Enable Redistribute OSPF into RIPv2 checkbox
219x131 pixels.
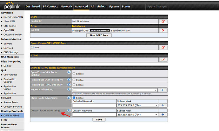tap(74, 80)
